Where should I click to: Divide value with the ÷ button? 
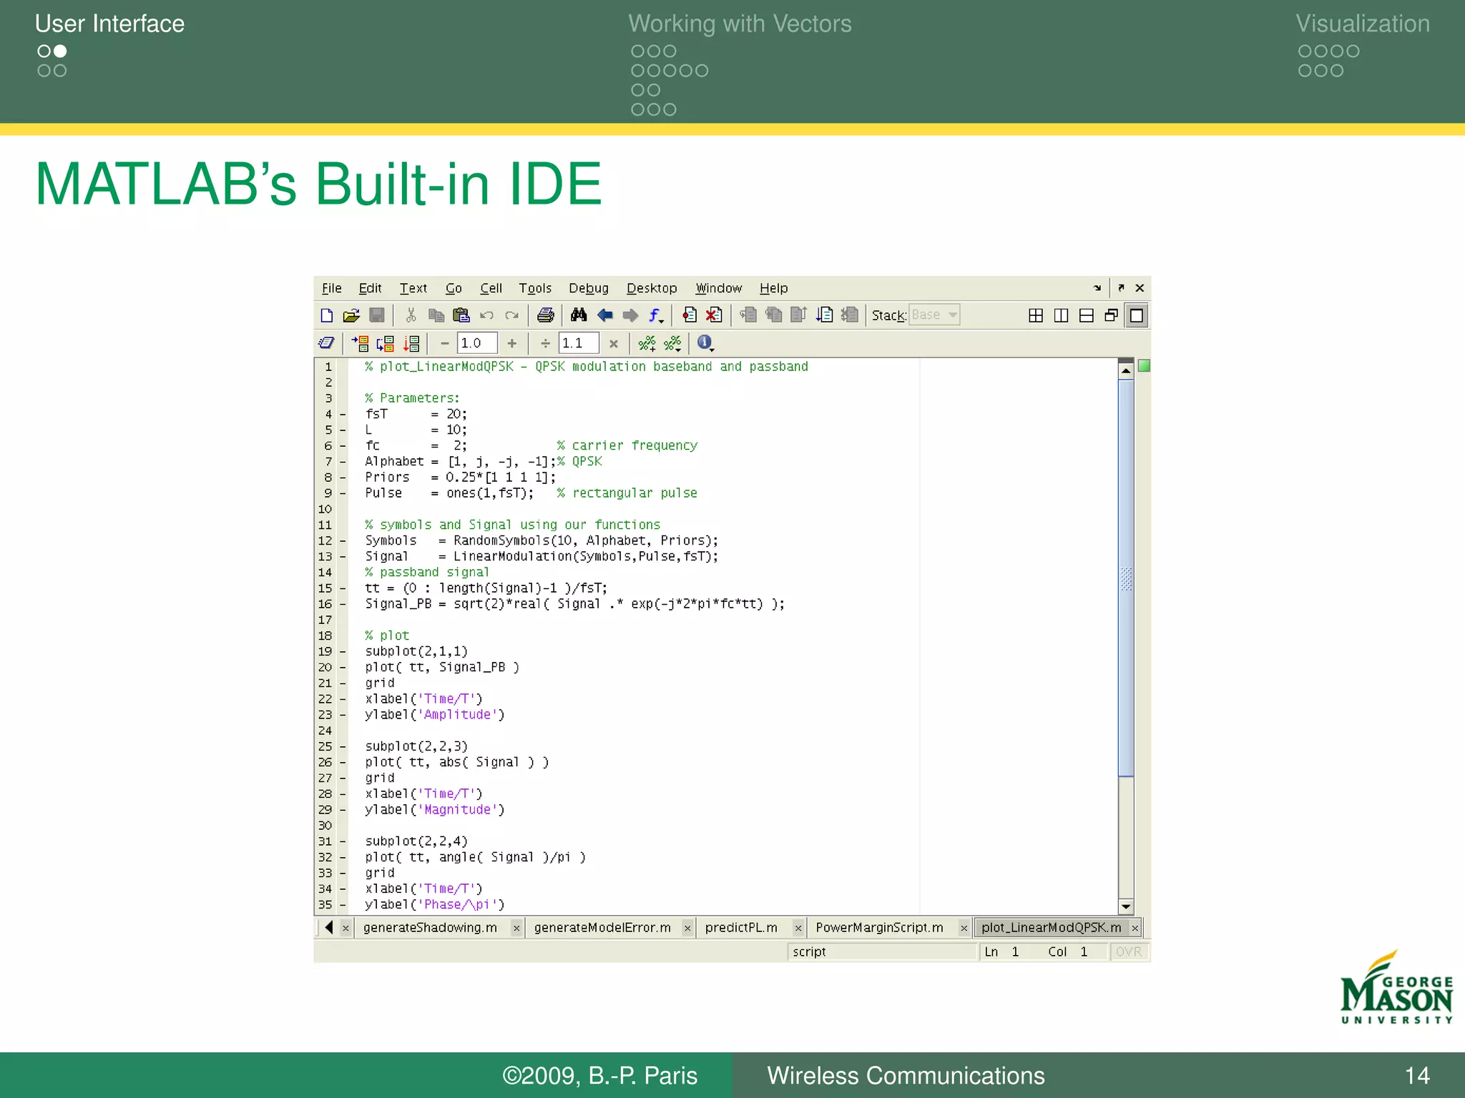[x=546, y=344]
